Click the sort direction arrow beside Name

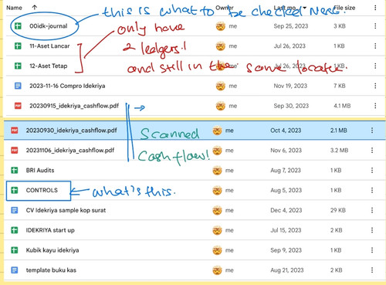(35, 8)
